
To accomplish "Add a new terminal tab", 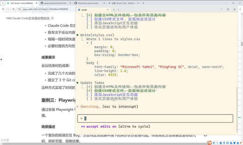I will [114, 10].
